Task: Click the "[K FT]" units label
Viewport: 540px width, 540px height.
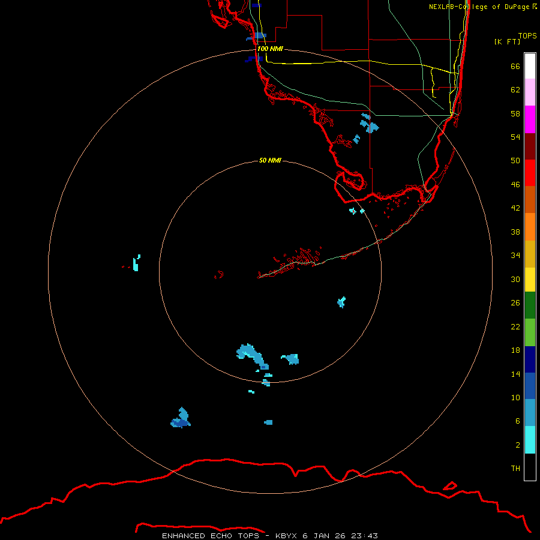Action: 507,41
